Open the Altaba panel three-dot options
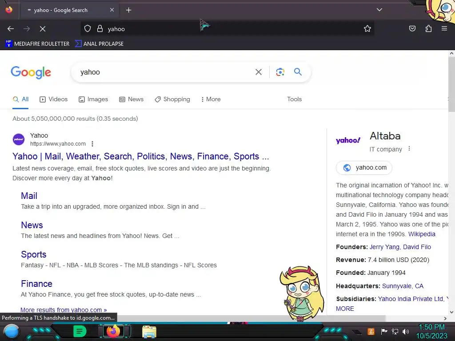 pos(409,149)
